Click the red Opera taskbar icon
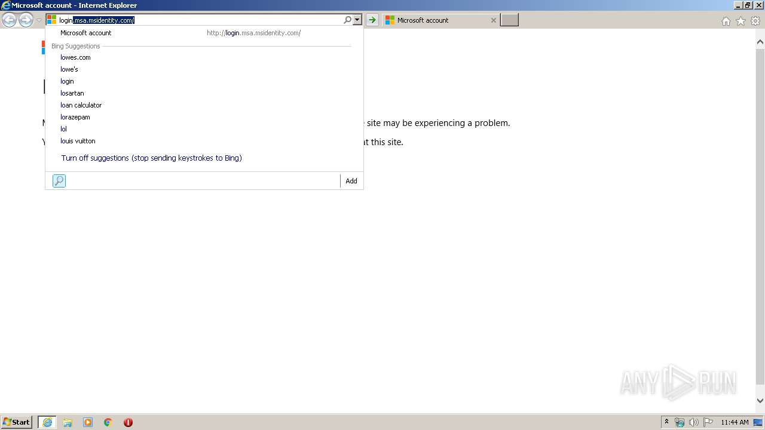Screen dimensions: 765x430 pyautogui.click(x=128, y=422)
